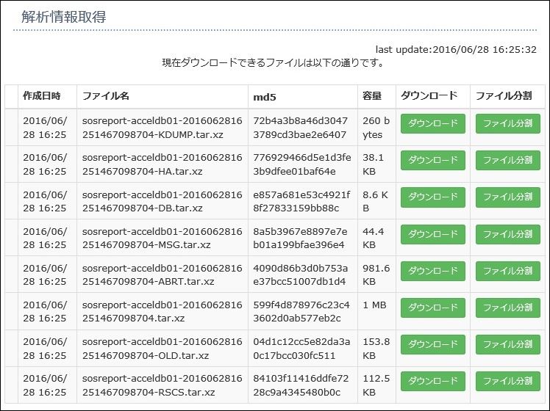Screen dimensions: 550x411
Task: Click the 作成日時 column header
Action: pyautogui.click(x=42, y=96)
